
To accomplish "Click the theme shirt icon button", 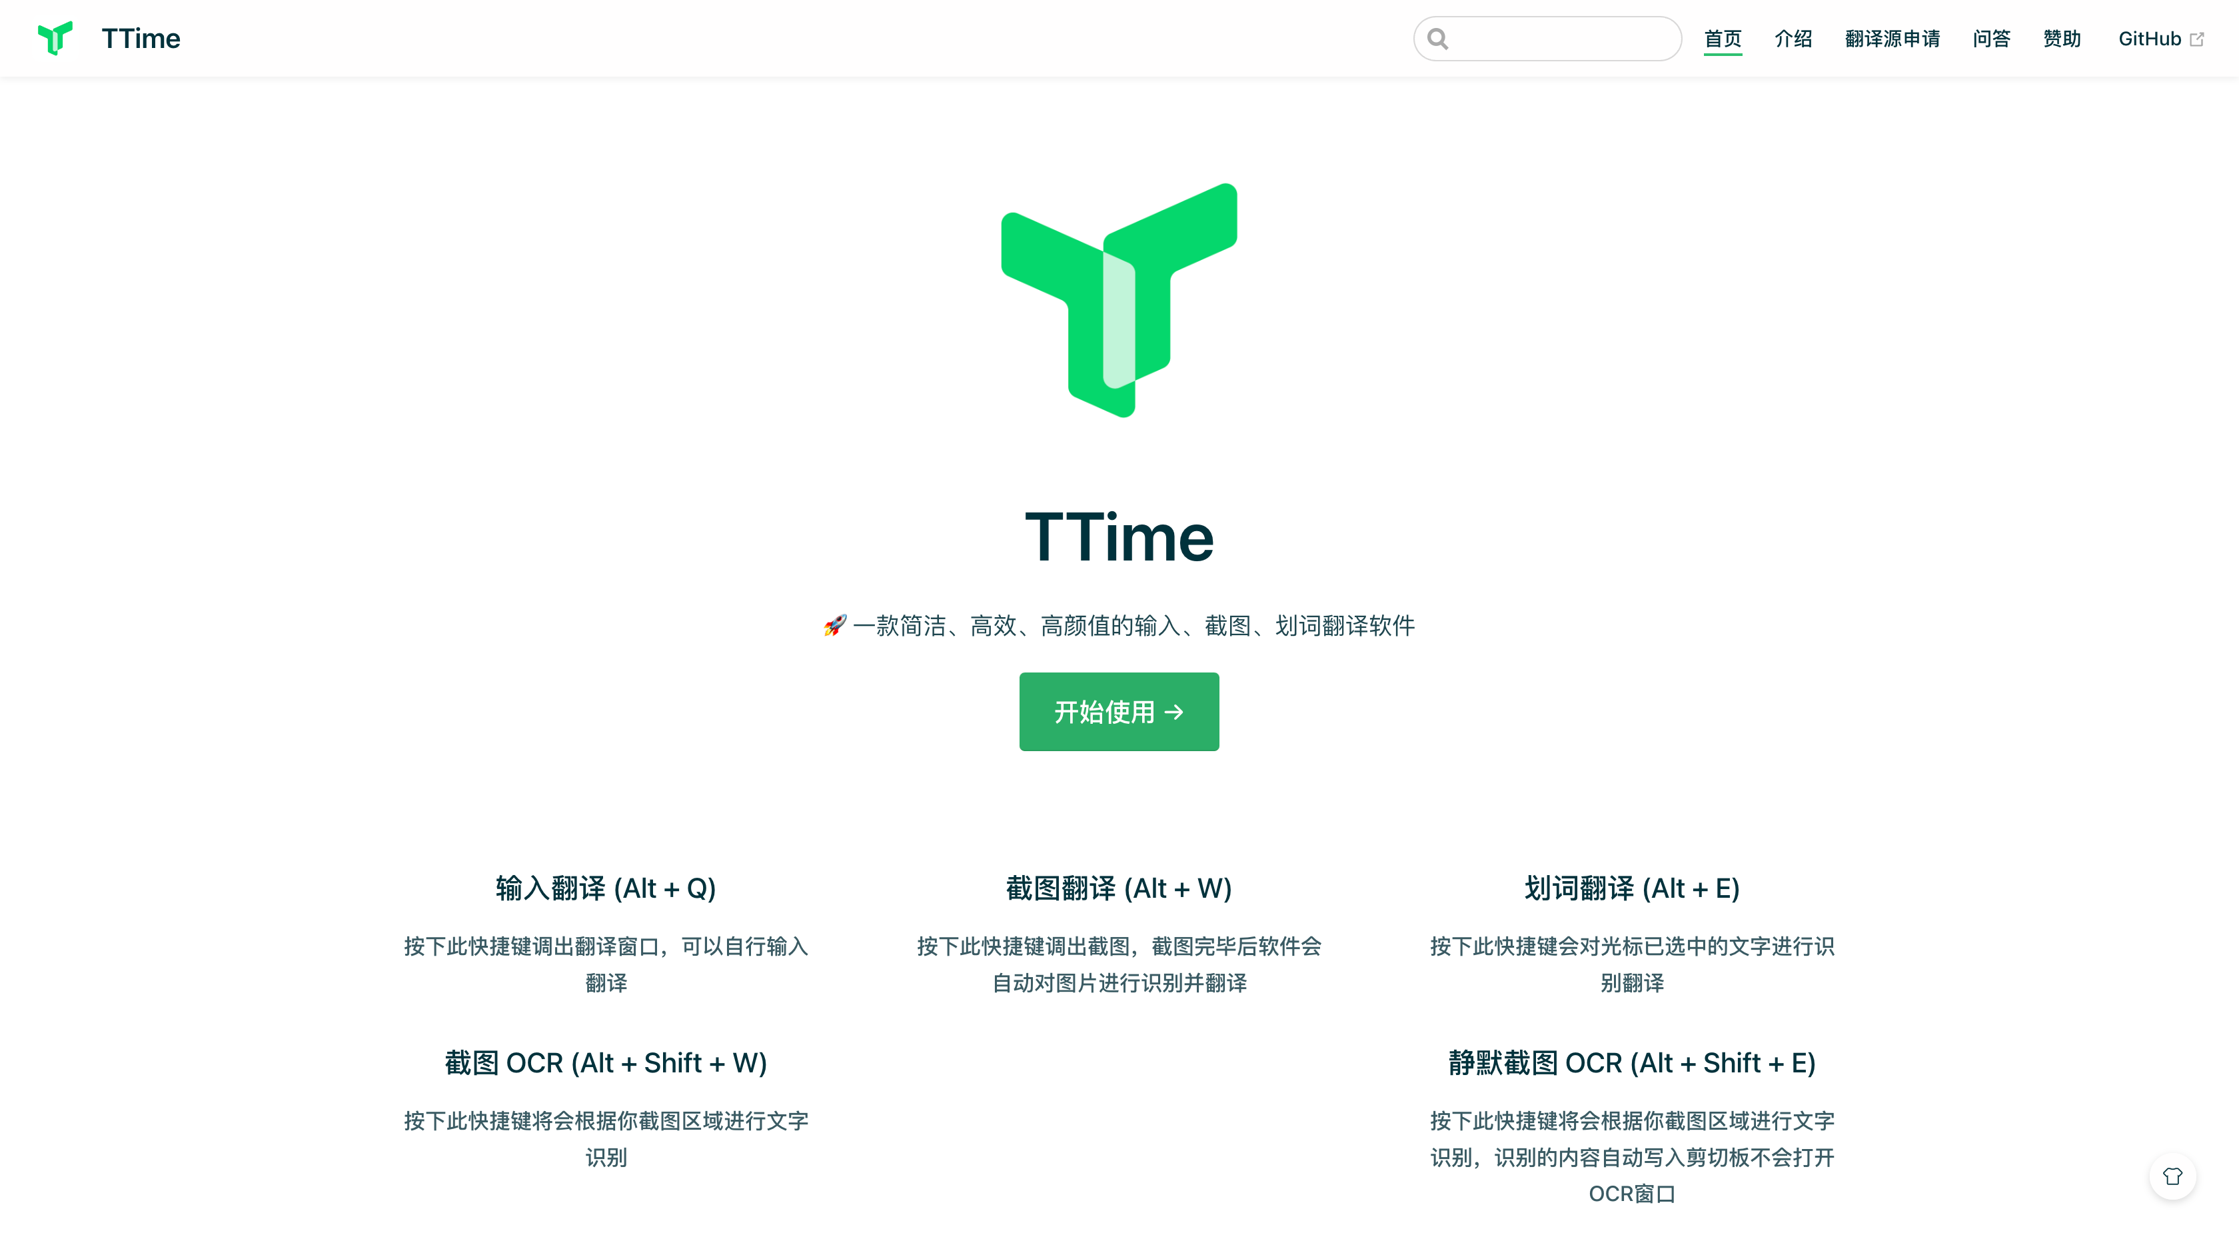I will 2172,1176.
